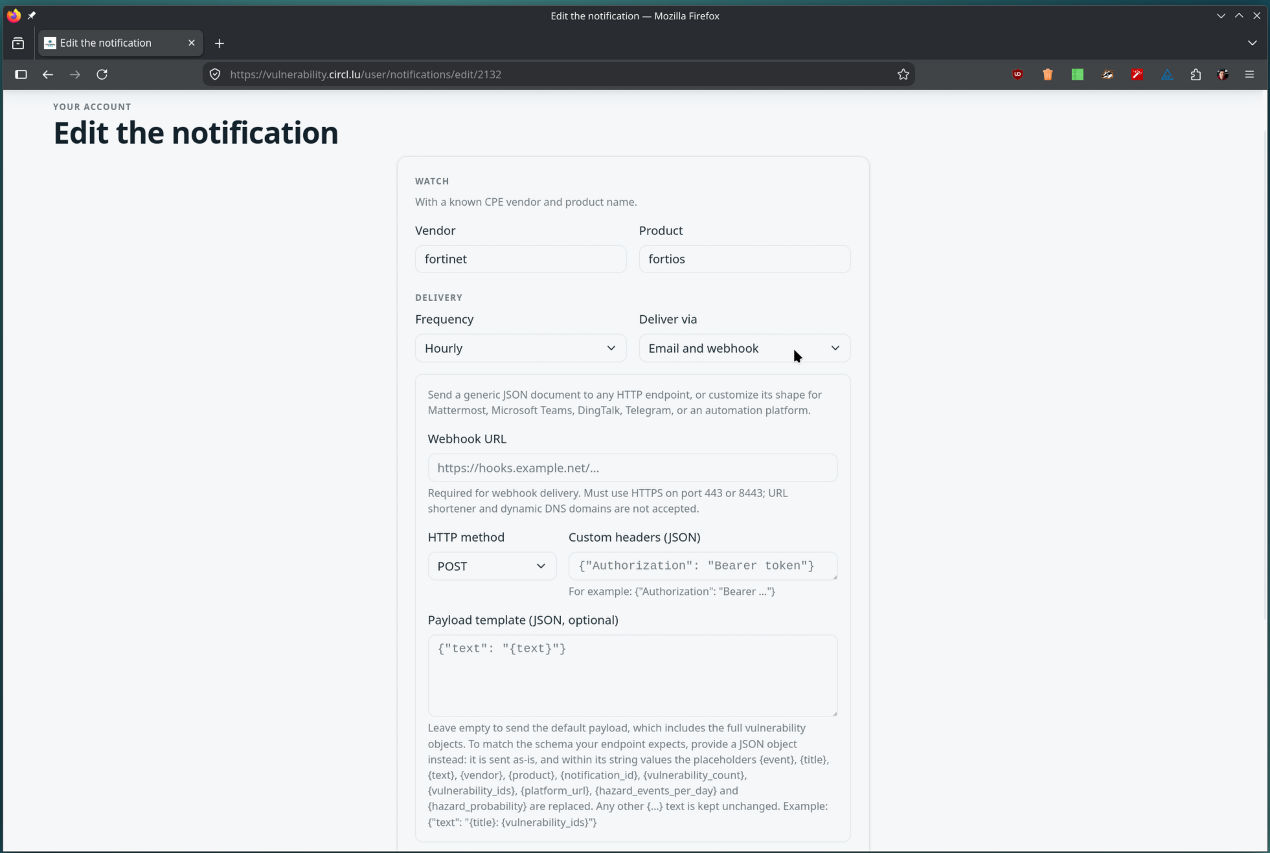Click the 'Send a generic JSON document' description
This screenshot has height=853, width=1270.
point(624,403)
